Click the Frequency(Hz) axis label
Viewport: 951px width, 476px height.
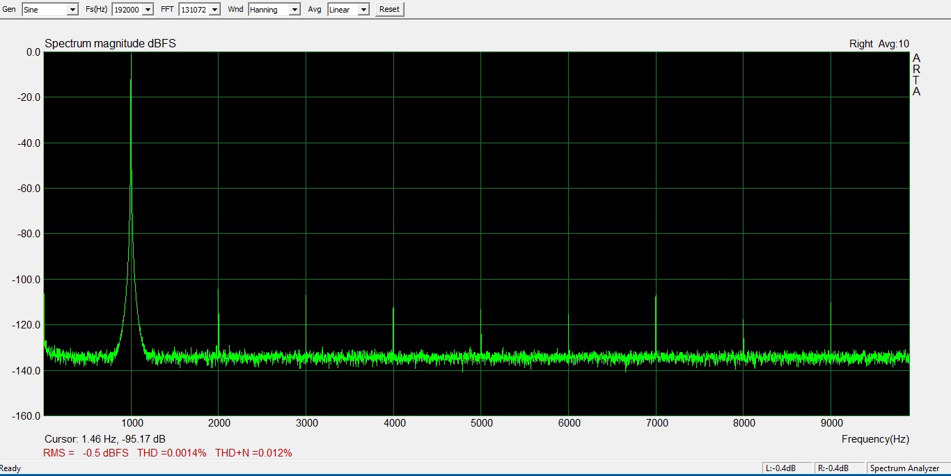click(x=875, y=439)
